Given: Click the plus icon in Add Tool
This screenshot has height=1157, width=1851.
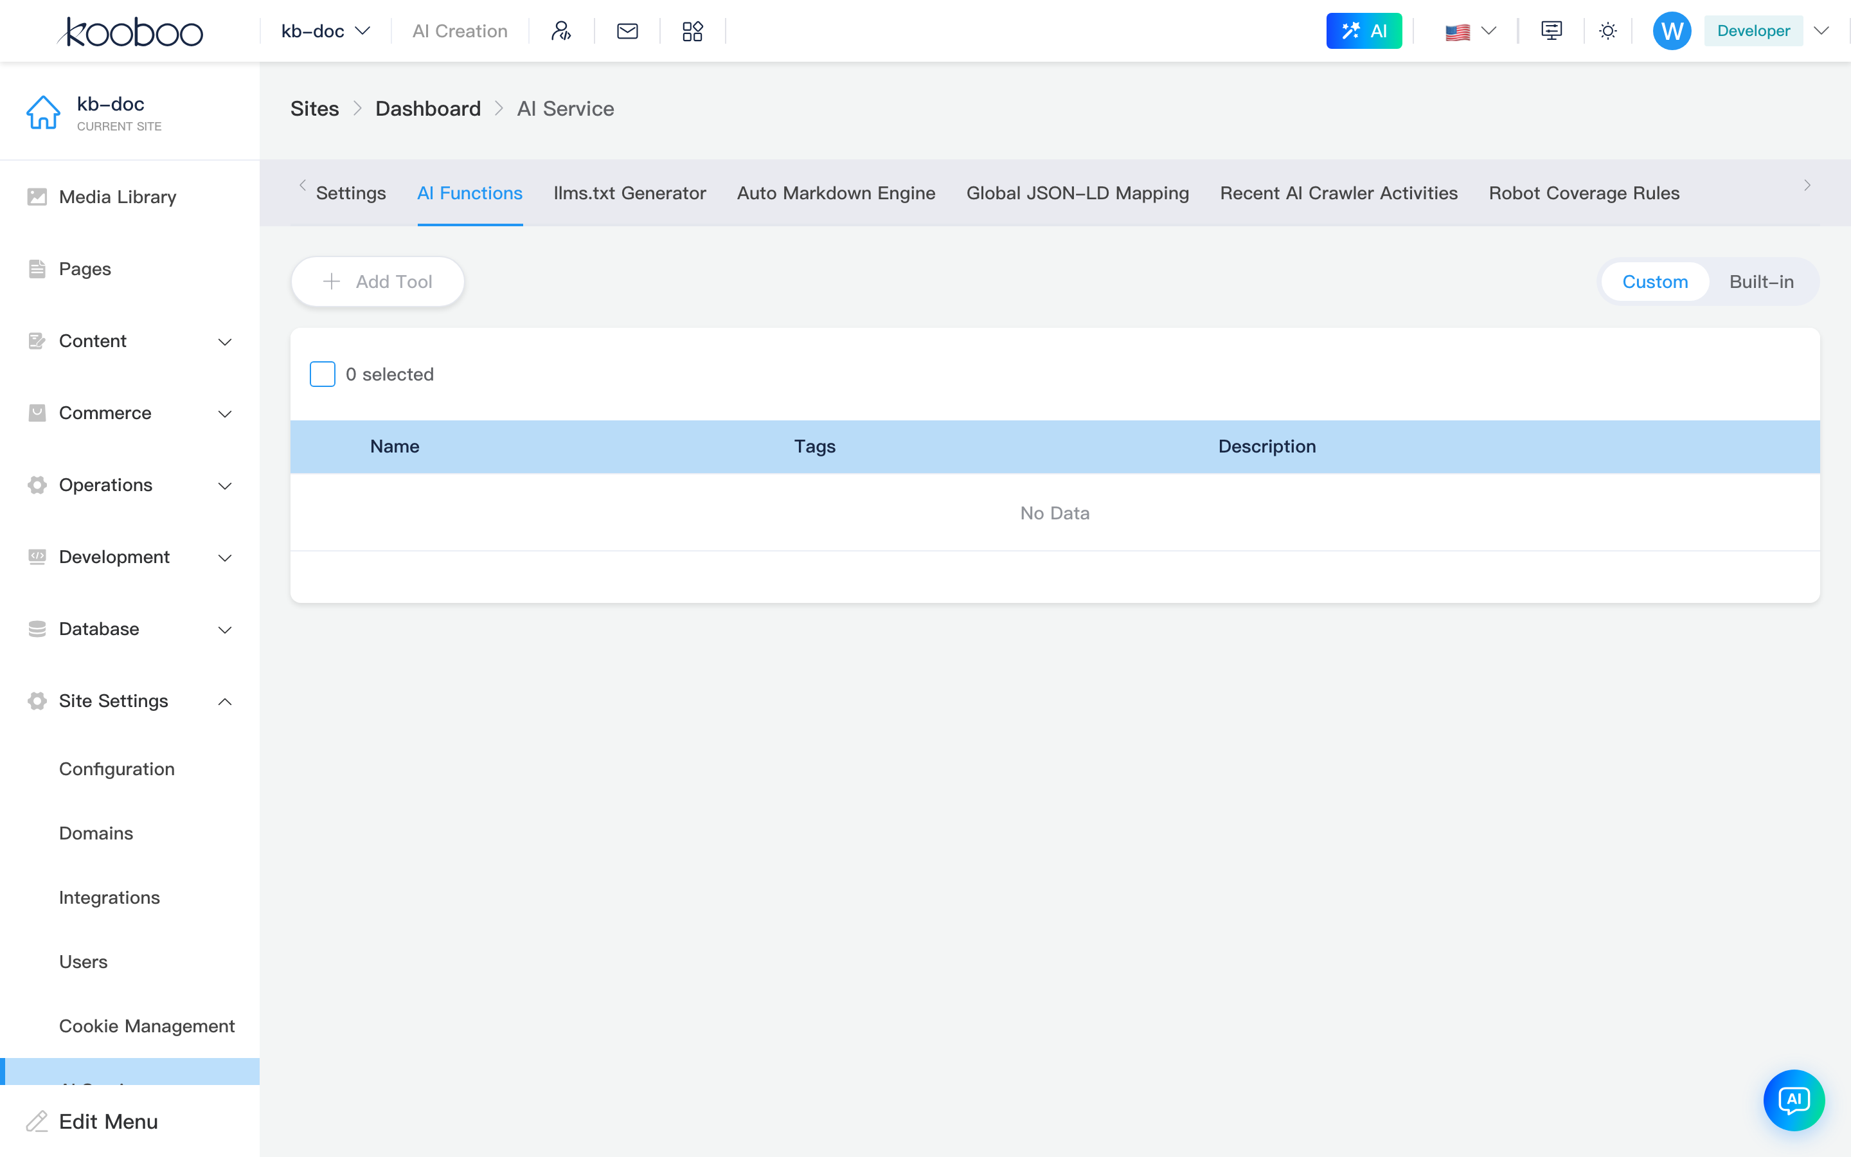Looking at the screenshot, I should pyautogui.click(x=331, y=282).
